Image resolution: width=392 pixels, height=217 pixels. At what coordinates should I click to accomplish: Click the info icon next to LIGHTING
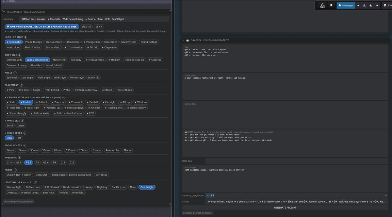point(35,182)
